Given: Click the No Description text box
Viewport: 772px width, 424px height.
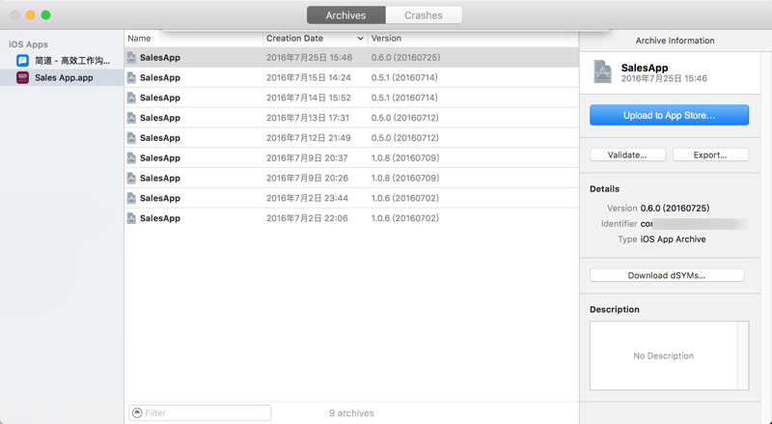Looking at the screenshot, I should [664, 355].
